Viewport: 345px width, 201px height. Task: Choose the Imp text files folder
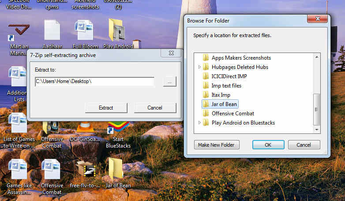[x=226, y=86]
